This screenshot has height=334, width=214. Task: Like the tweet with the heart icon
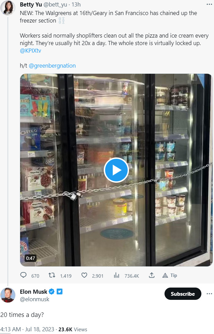tap(84, 275)
